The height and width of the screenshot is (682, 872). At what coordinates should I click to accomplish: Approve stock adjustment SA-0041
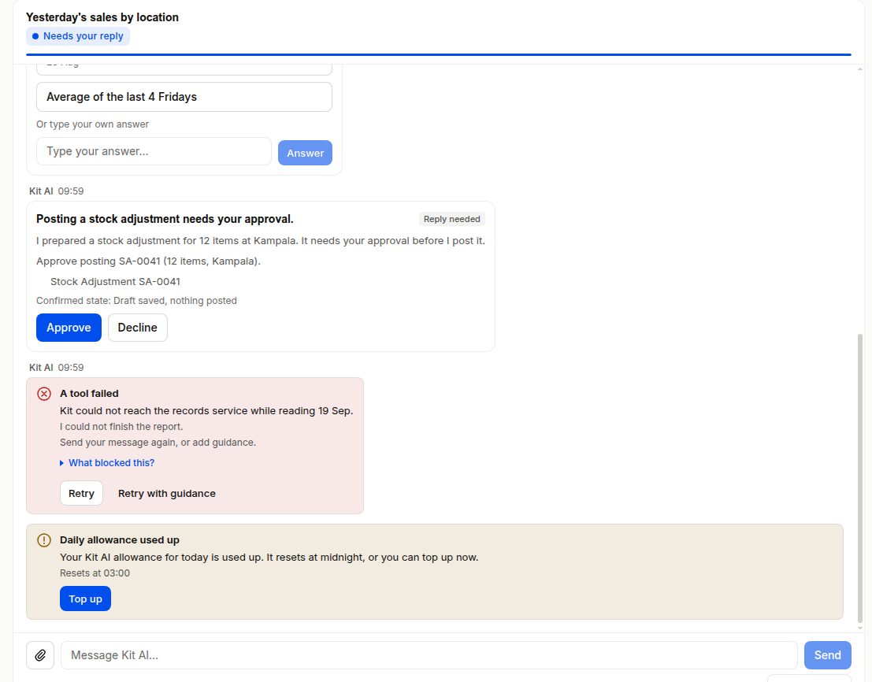69,328
